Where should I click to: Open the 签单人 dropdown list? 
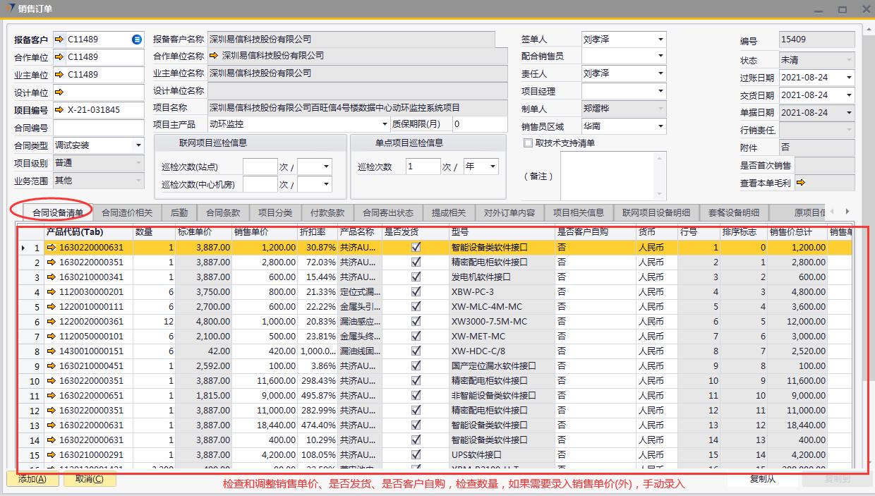pos(660,40)
